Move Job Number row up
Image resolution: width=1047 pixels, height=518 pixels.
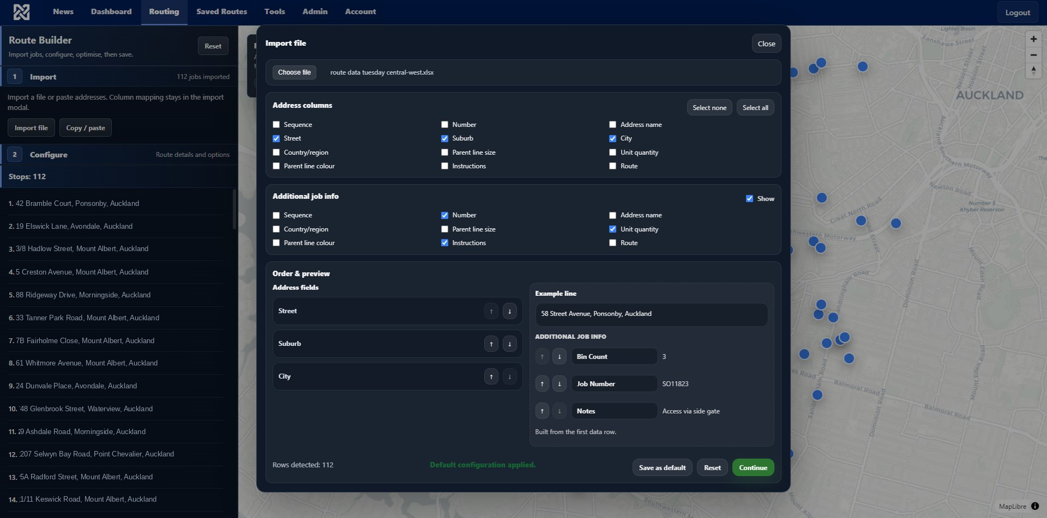(542, 384)
